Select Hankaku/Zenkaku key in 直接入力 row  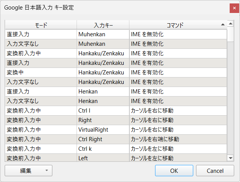103,63
